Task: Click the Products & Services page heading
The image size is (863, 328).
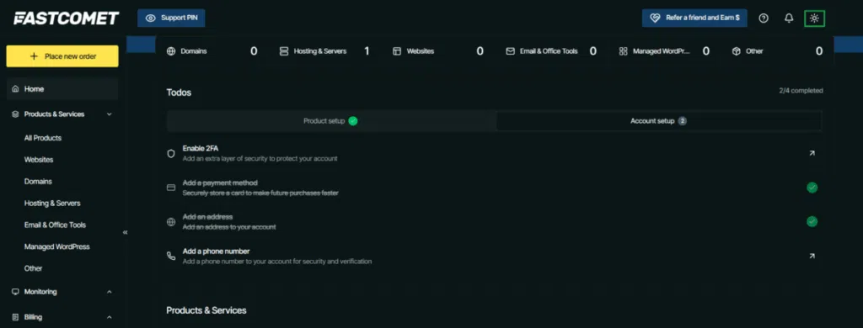Action: (x=206, y=310)
